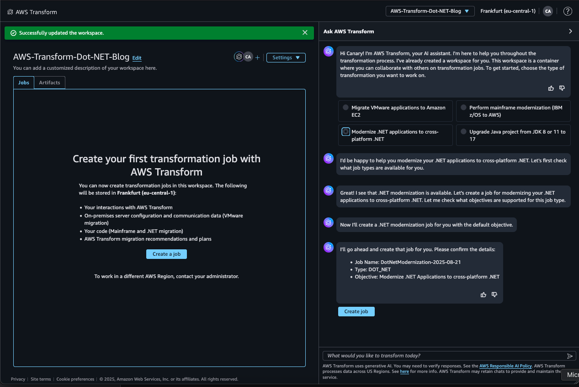
Task: Click 'Your code (Mainframe and .NET migration)' bullet
Action: [x=133, y=231]
